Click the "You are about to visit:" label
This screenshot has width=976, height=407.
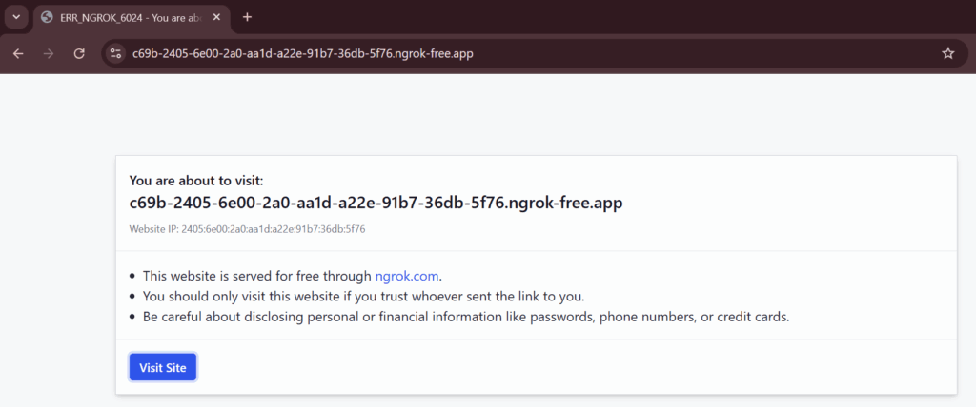pos(196,181)
